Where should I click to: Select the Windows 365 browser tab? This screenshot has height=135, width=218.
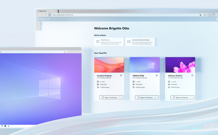(x=47, y=11)
